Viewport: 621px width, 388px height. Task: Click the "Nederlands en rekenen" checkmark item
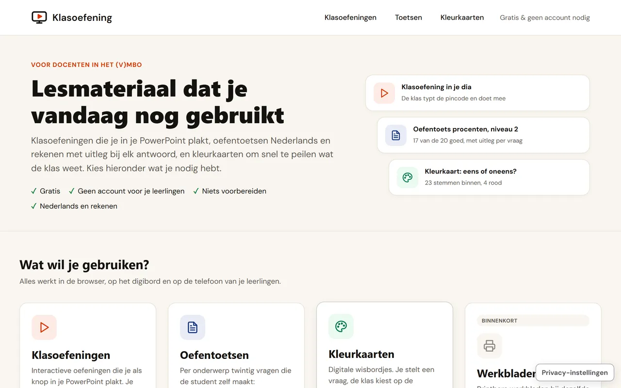74,206
